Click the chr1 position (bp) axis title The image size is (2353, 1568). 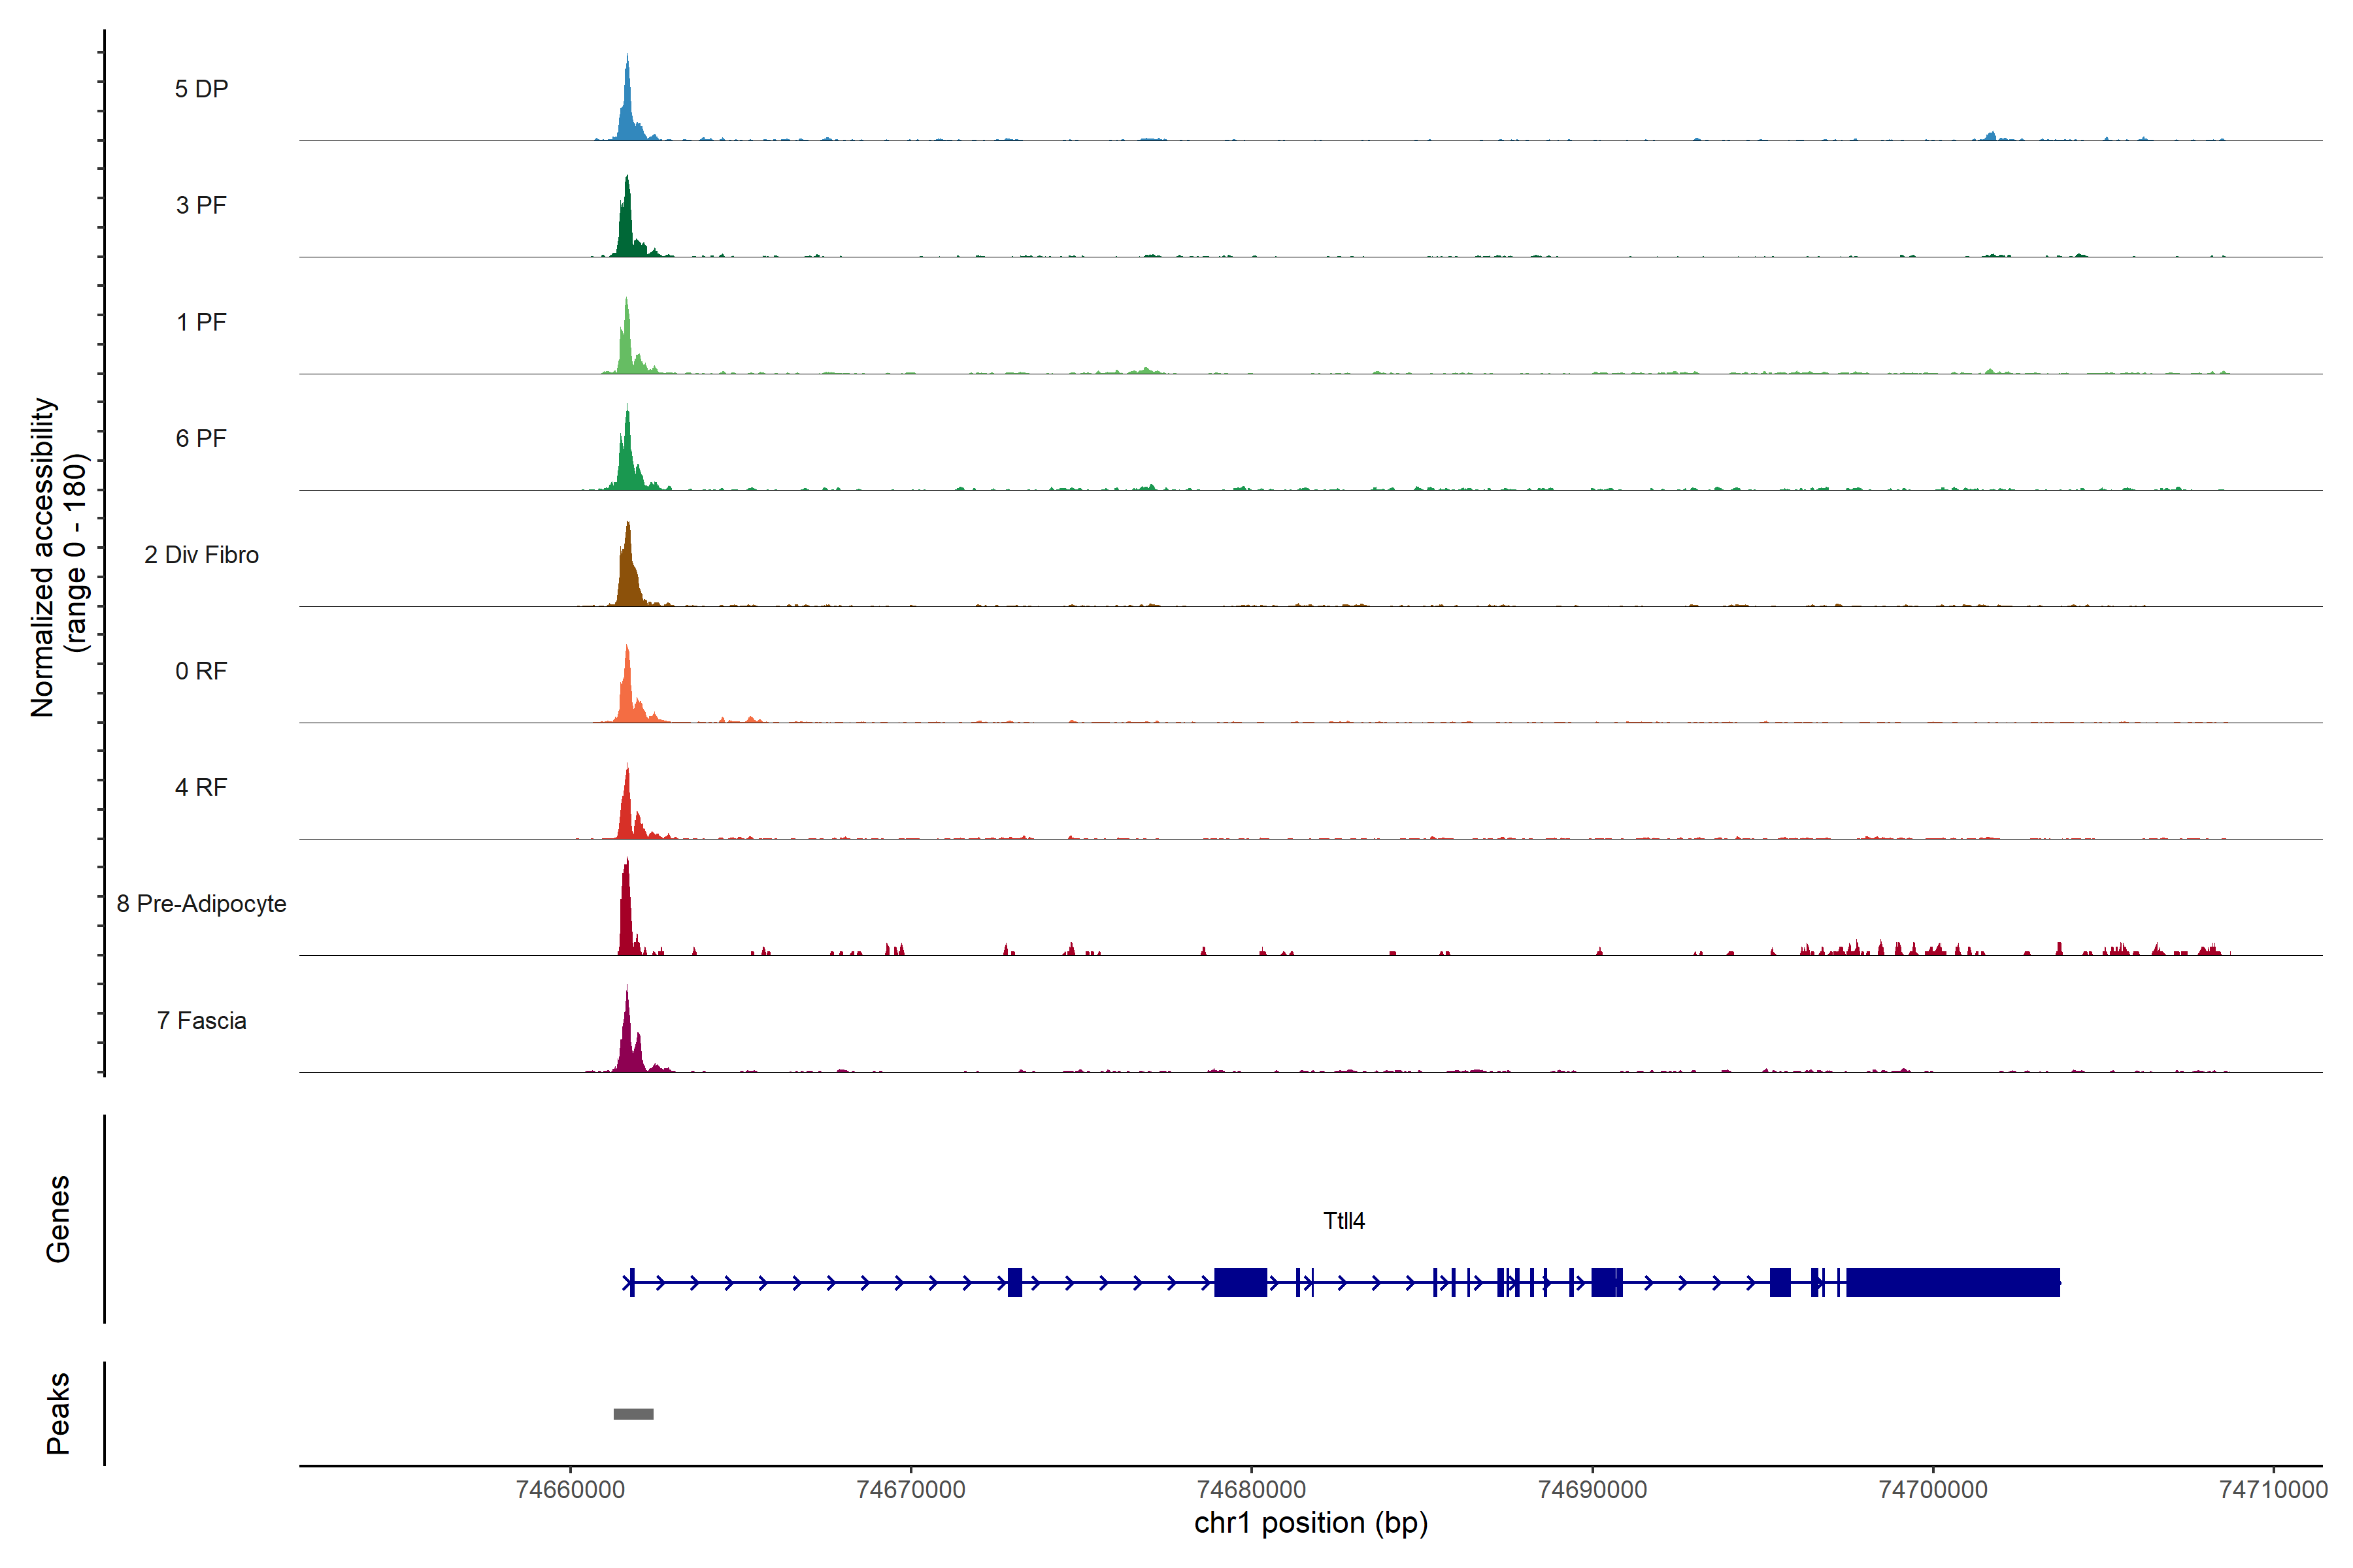pyautogui.click(x=1310, y=1523)
